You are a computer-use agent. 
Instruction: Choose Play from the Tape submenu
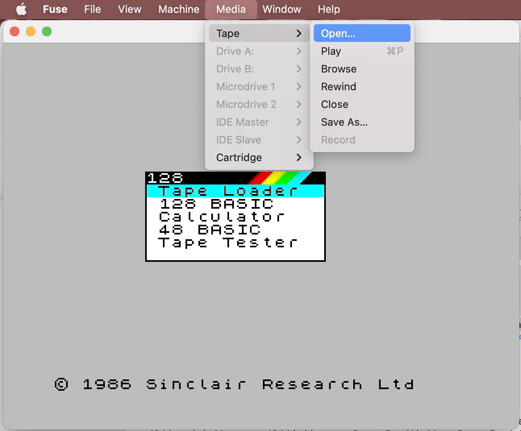(362, 51)
